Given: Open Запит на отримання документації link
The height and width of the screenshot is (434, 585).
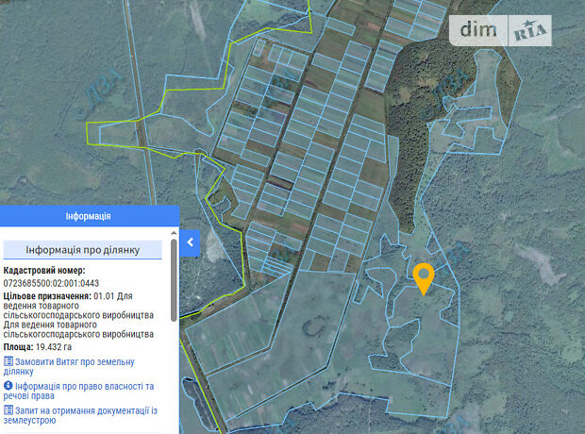Looking at the screenshot, I should tap(87, 415).
